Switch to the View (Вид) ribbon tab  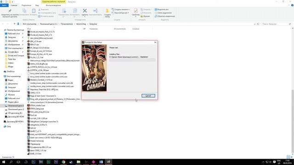pos(37,5)
